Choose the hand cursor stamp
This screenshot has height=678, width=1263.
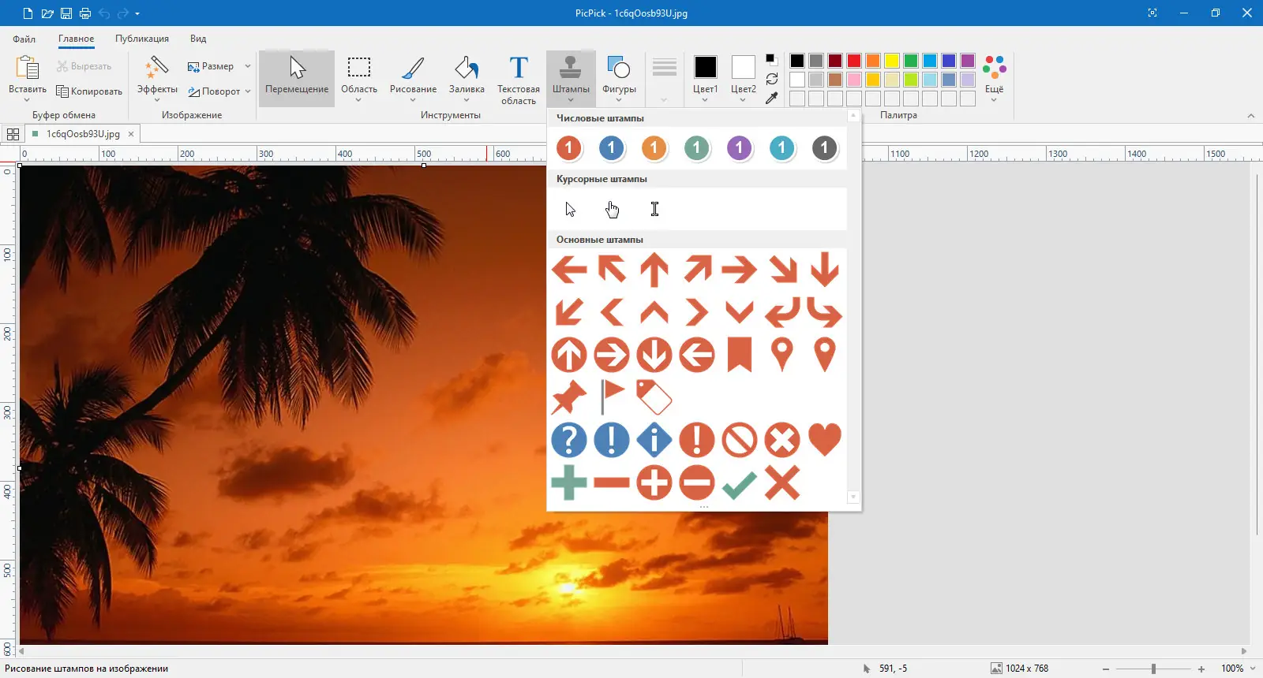pos(613,209)
